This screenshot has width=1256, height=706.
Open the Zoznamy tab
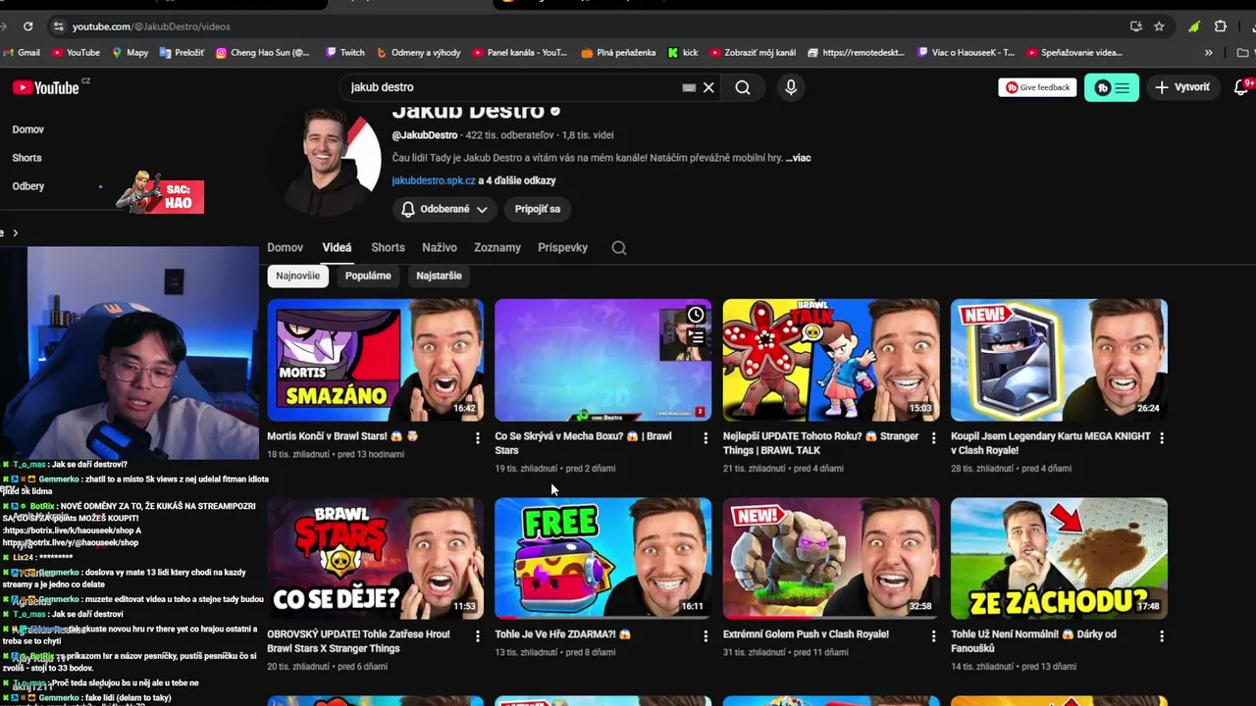pos(497,248)
